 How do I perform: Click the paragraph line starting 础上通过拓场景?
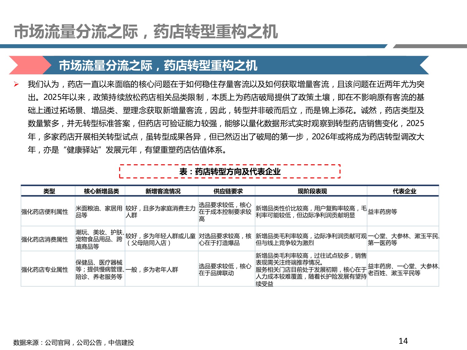(x=226, y=110)
